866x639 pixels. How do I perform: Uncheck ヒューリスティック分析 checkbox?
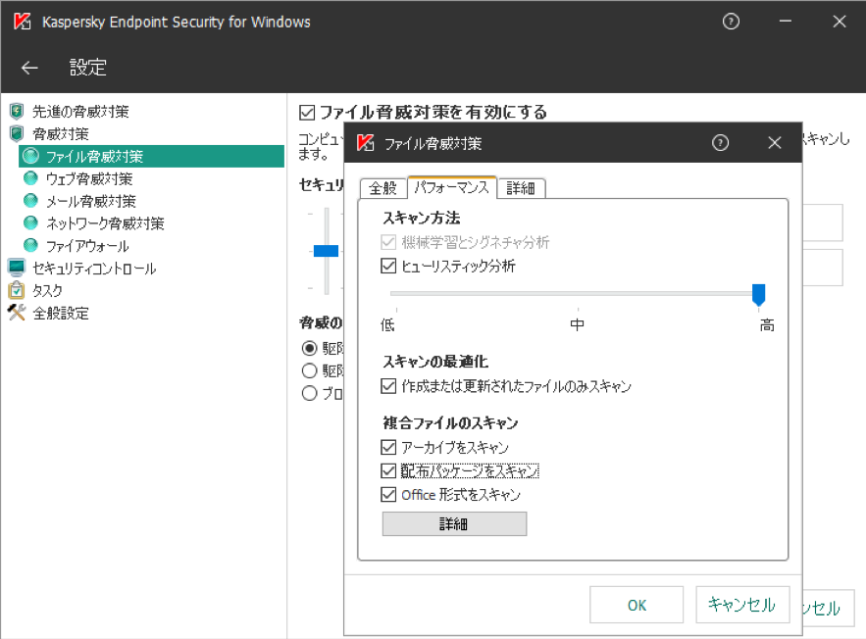point(388,266)
